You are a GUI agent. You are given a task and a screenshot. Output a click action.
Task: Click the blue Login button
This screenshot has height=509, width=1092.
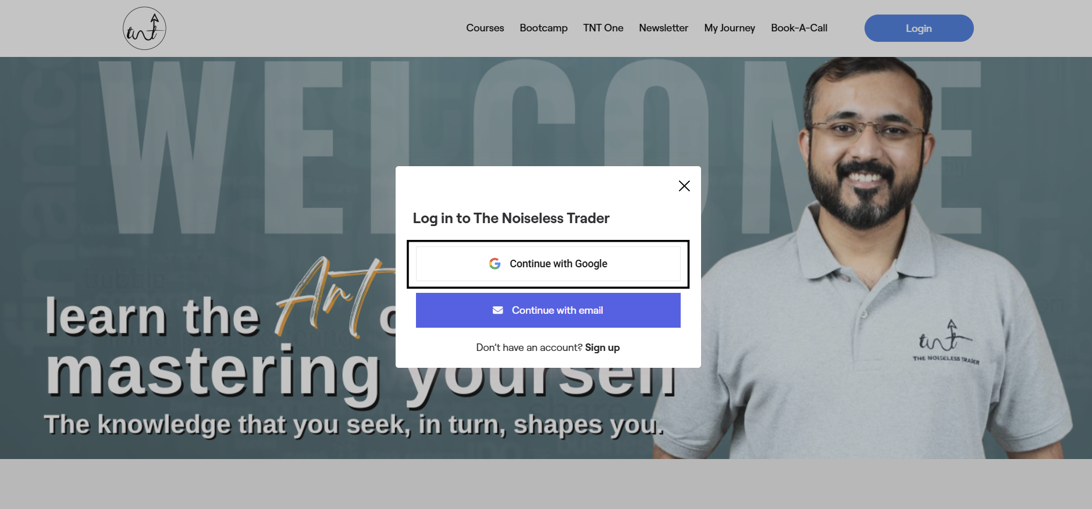click(x=919, y=28)
